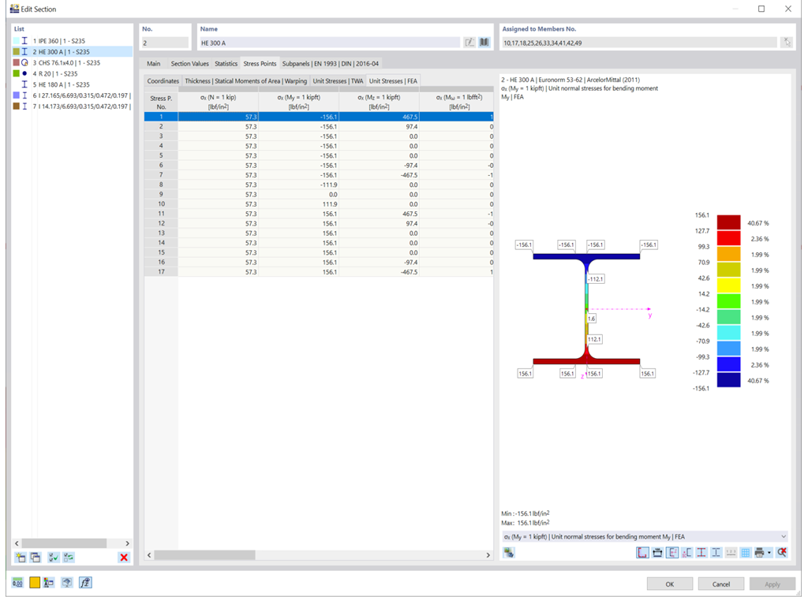Toggle the red-flange I-section parts icon
Viewport: 808px width, 597px height.
[x=701, y=553]
